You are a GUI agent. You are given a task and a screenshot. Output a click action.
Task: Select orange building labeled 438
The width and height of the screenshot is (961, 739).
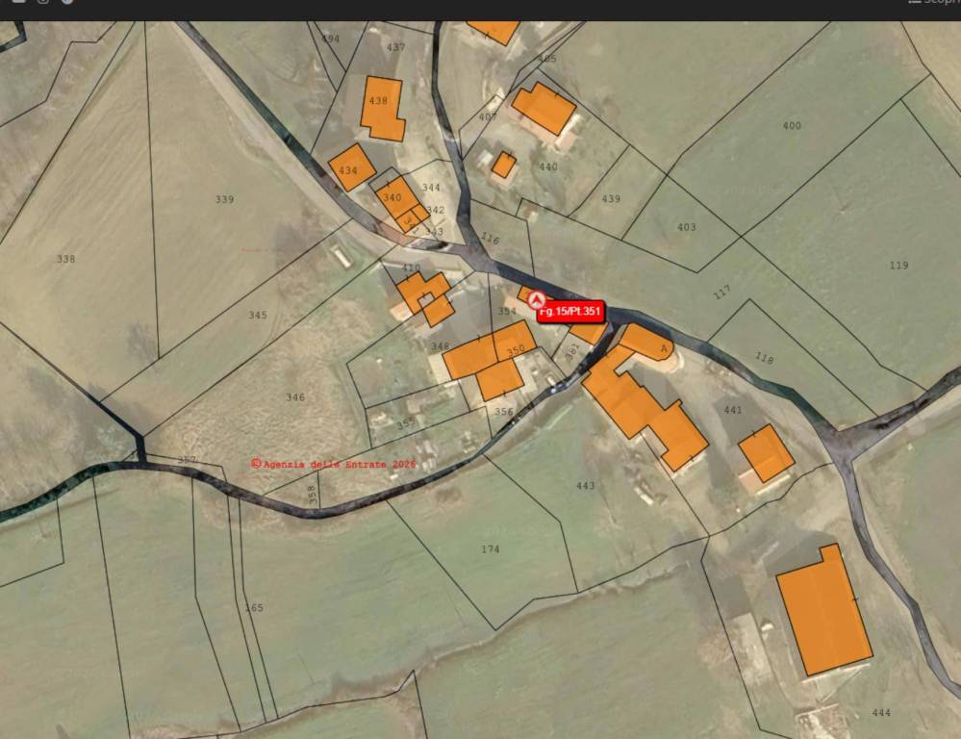coord(383,109)
